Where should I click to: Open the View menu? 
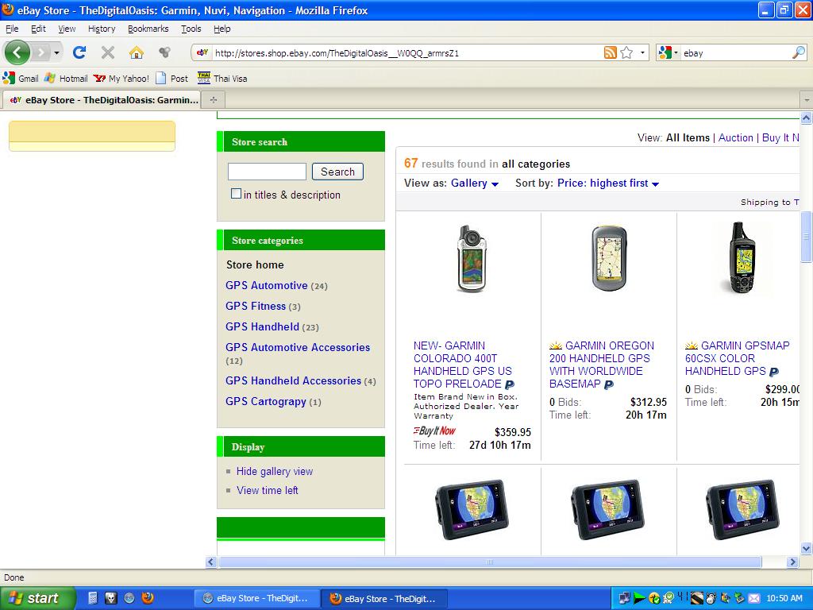pyautogui.click(x=67, y=29)
